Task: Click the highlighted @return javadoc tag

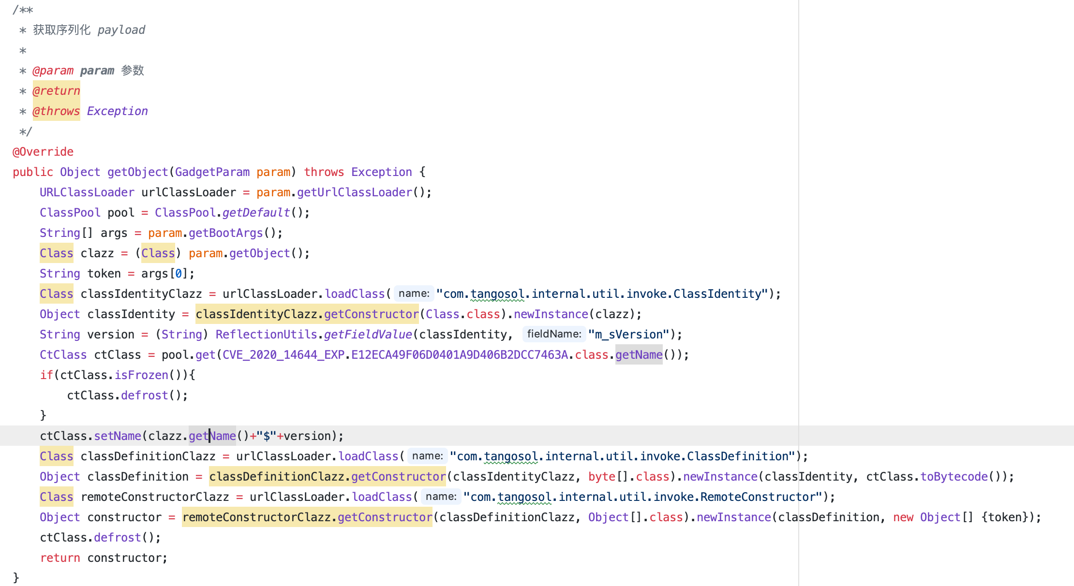Action: (56, 91)
